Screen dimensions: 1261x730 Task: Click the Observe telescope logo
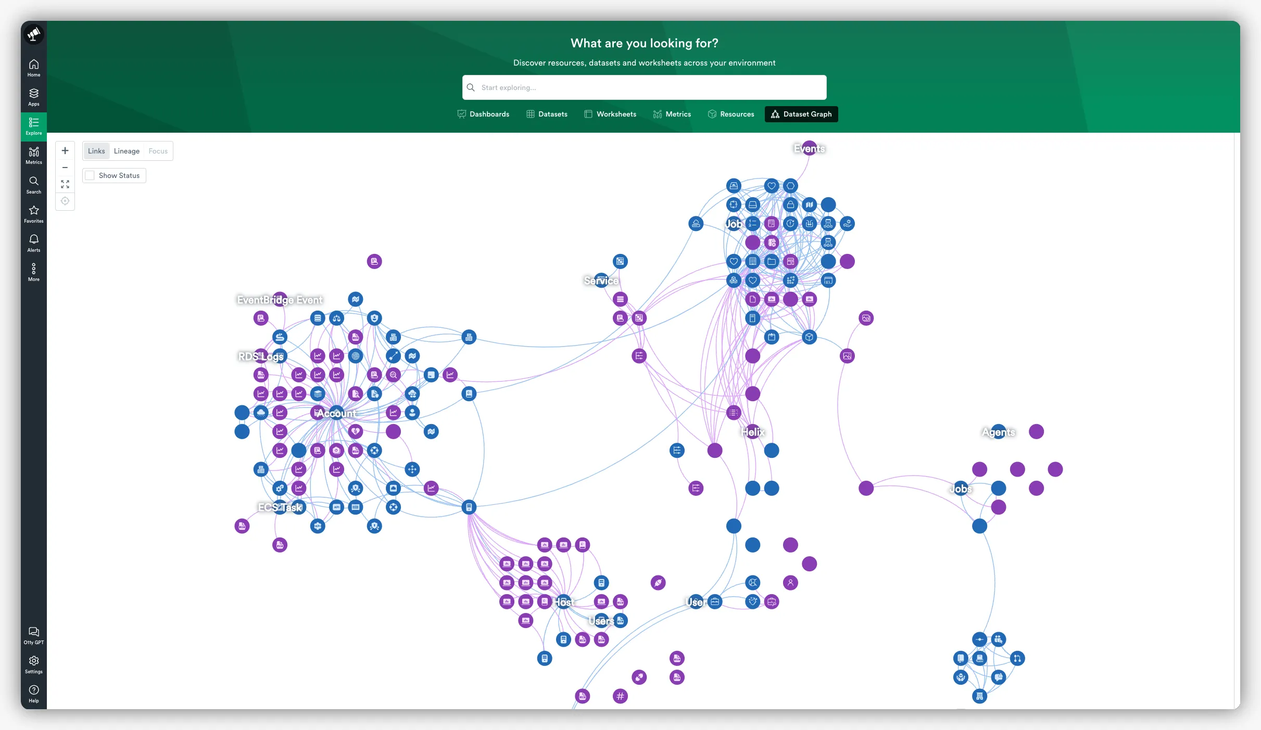34,34
